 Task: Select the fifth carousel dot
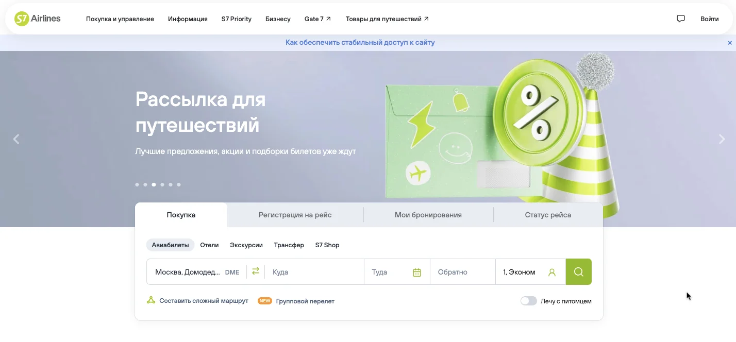pyautogui.click(x=171, y=184)
